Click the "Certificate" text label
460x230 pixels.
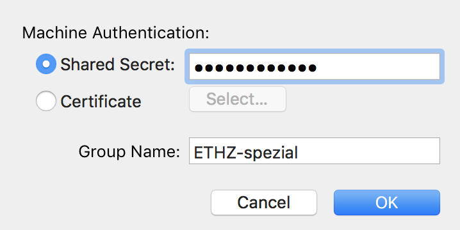101,102
